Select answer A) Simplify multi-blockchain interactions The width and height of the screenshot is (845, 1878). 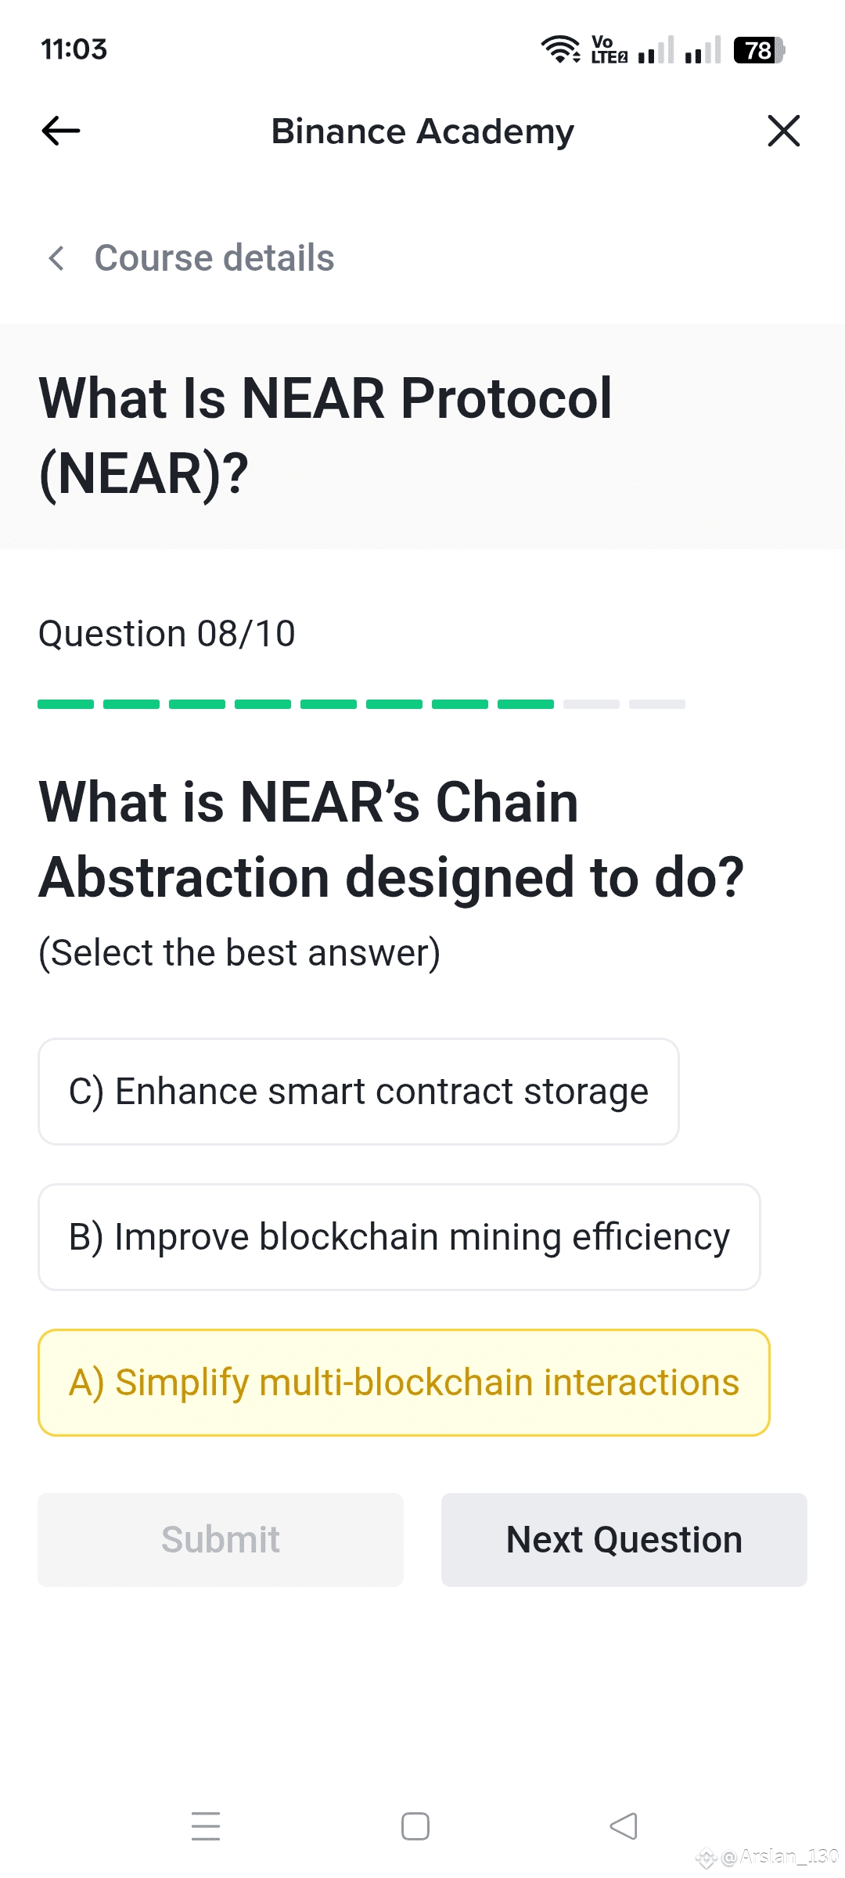404,1383
